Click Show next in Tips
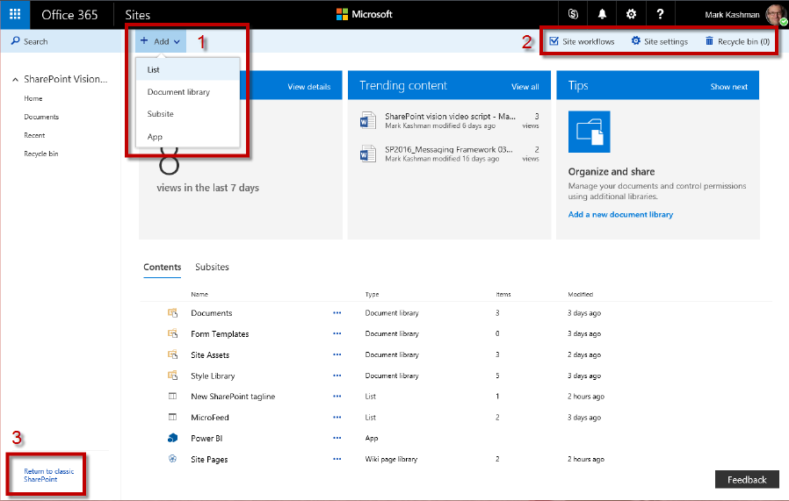Image resolution: width=789 pixels, height=501 pixels. click(x=728, y=87)
